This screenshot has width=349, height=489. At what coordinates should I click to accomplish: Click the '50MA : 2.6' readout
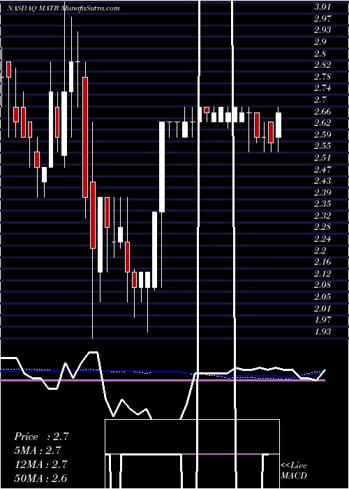click(x=40, y=478)
